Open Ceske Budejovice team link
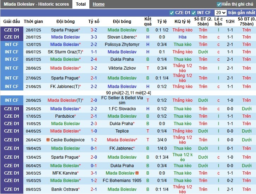256x194 pixels. click(x=67, y=140)
